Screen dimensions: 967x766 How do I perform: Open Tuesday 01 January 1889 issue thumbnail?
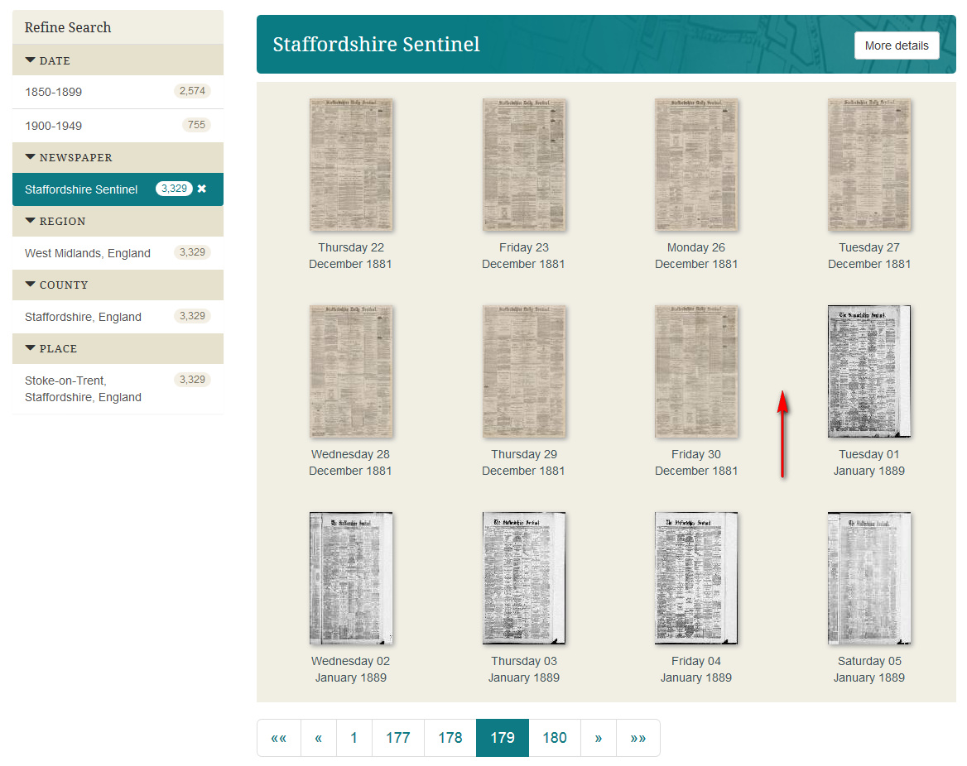(868, 371)
